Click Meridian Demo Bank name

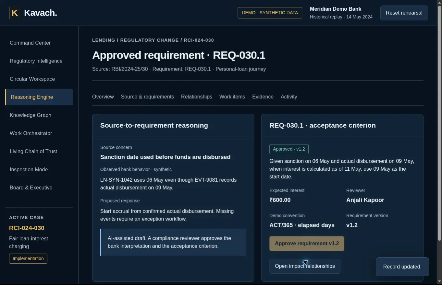[x=336, y=9]
